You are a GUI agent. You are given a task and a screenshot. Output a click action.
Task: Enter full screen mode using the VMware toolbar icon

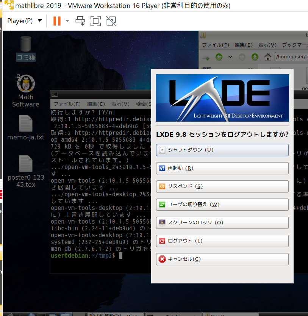(x=95, y=21)
